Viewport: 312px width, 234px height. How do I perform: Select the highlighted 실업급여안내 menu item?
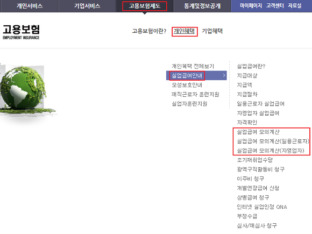pyautogui.click(x=187, y=75)
